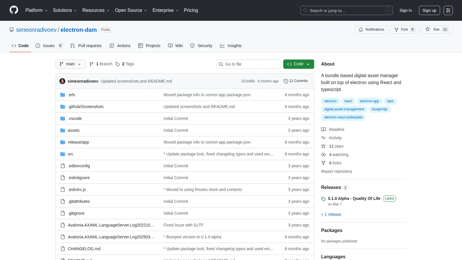Viewport: 462px width, 260px height.
Task: Click the file icon beside .editorconfig
Action: [x=63, y=166]
